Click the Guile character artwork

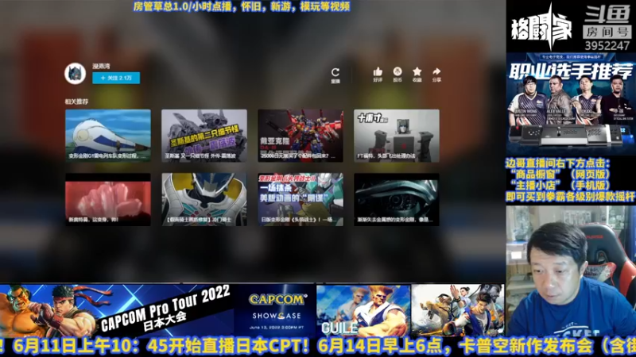(x=363, y=310)
